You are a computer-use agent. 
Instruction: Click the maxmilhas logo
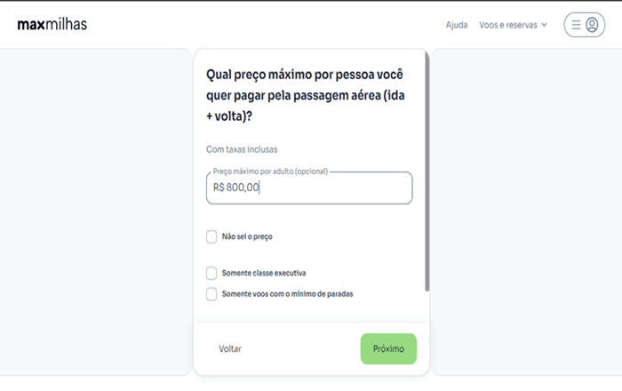52,25
